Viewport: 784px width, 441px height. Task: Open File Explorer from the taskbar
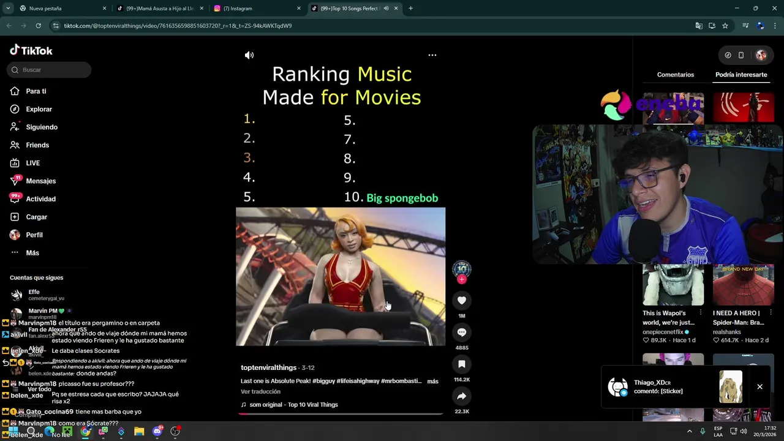click(x=139, y=432)
